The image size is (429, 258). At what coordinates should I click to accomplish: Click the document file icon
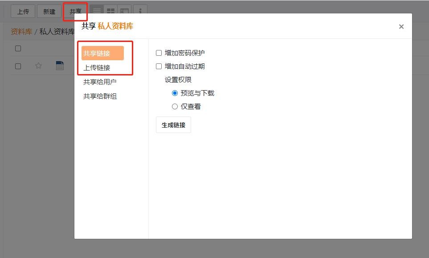point(60,66)
